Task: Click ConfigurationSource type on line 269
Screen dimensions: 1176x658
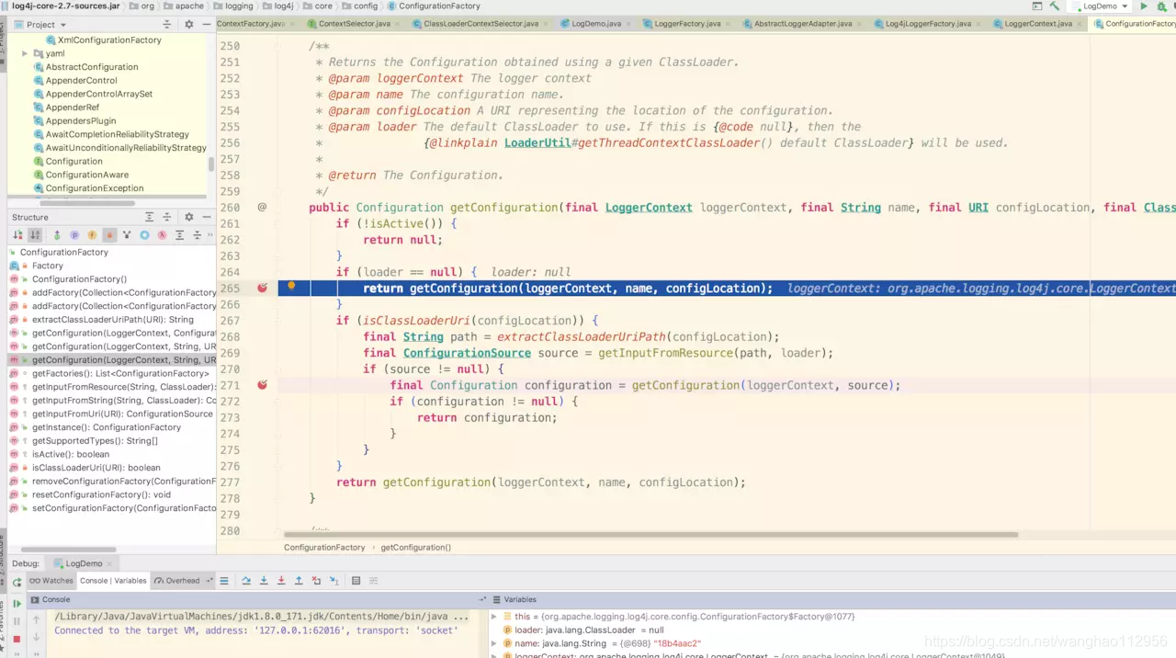Action: (467, 353)
